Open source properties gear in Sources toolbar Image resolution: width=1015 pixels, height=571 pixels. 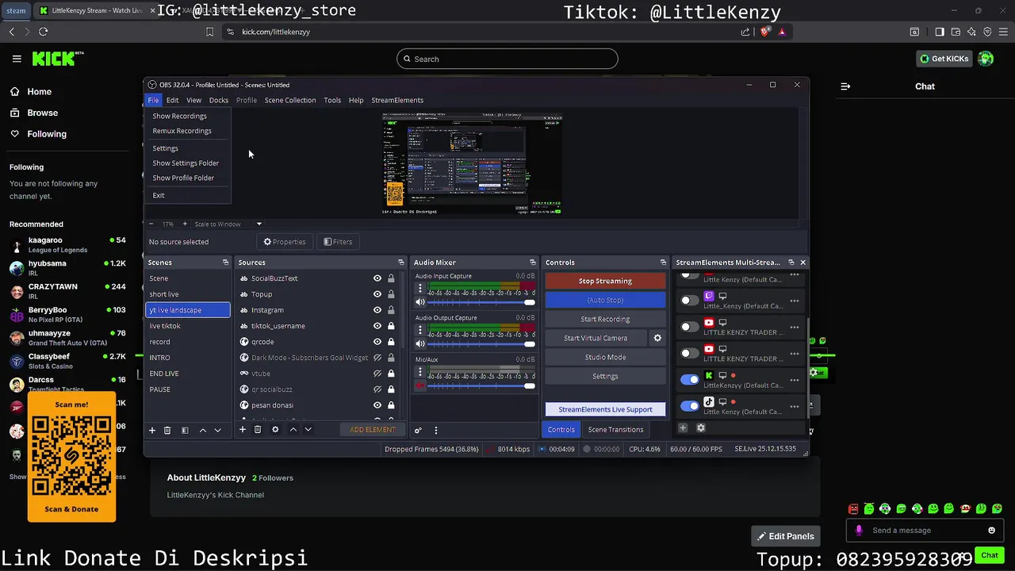coord(275,430)
